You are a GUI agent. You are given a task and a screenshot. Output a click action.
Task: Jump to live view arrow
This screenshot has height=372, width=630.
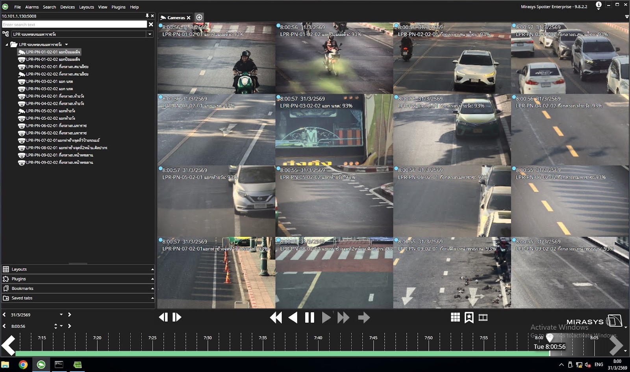pos(364,318)
